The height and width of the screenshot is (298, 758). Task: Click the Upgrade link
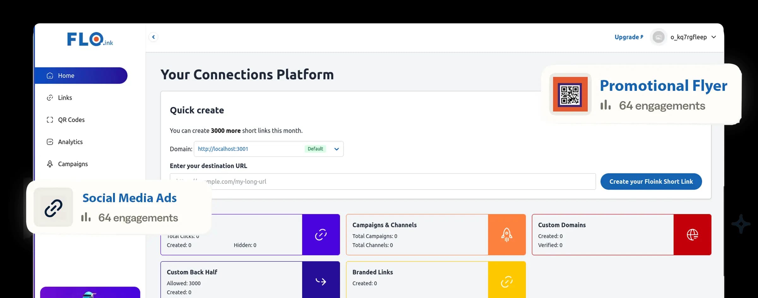628,37
